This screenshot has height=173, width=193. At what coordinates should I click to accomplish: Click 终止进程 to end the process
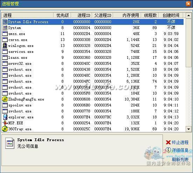point(180,143)
